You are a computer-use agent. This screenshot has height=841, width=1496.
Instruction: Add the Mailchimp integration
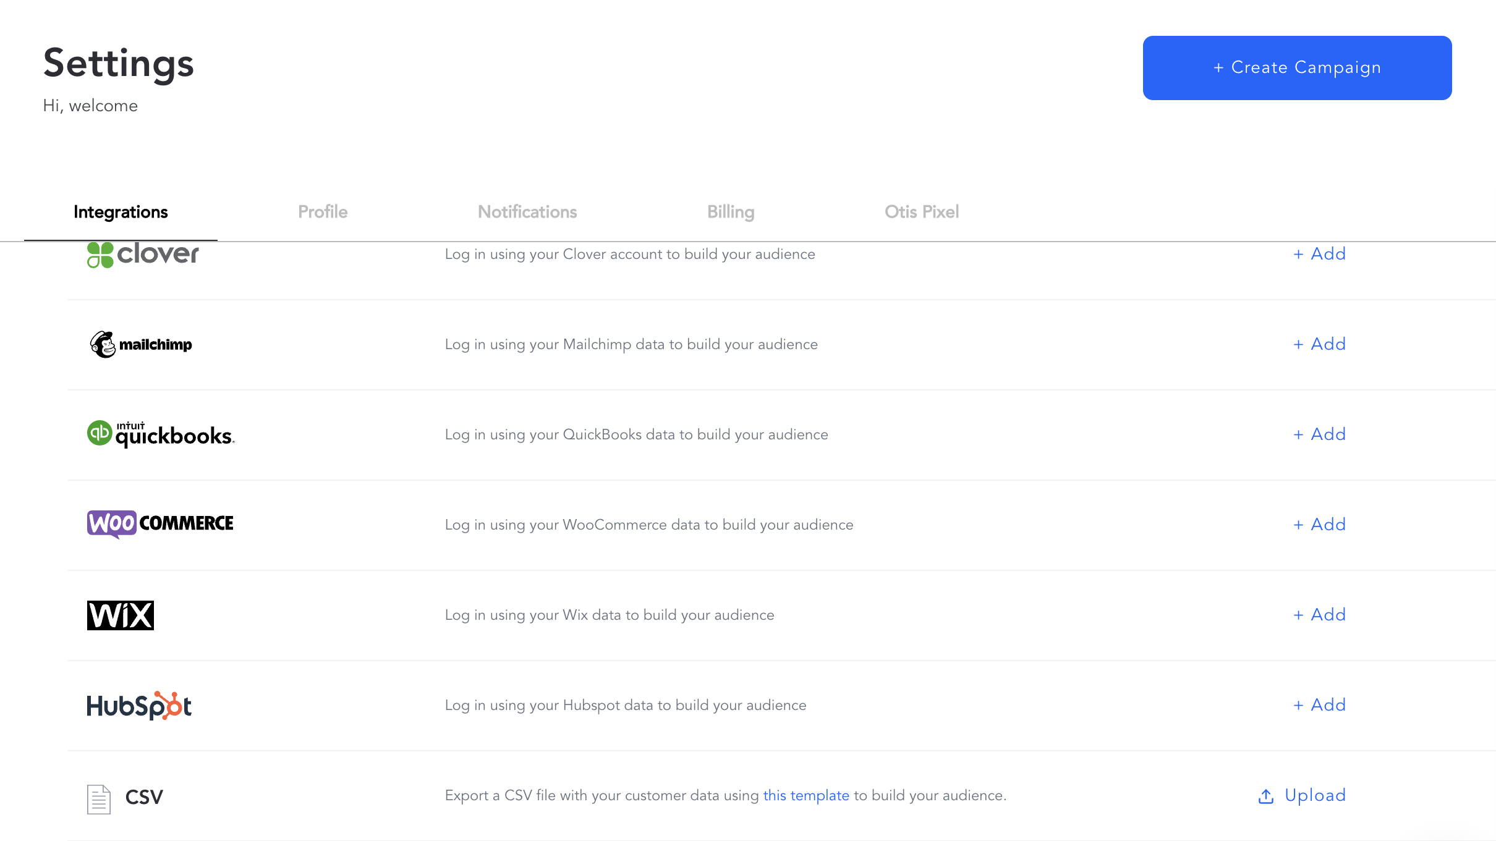1320,344
